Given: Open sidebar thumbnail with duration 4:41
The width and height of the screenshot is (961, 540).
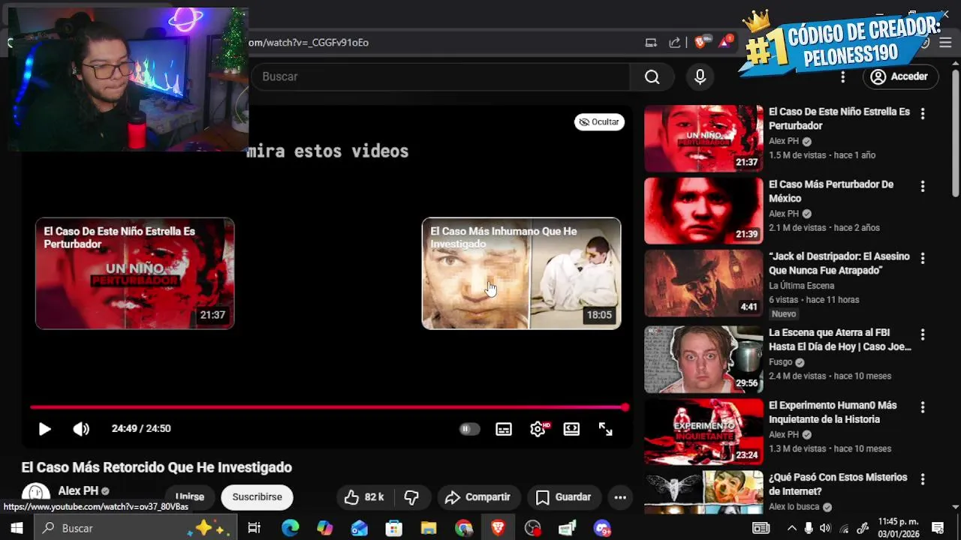Looking at the screenshot, I should pyautogui.click(x=703, y=283).
